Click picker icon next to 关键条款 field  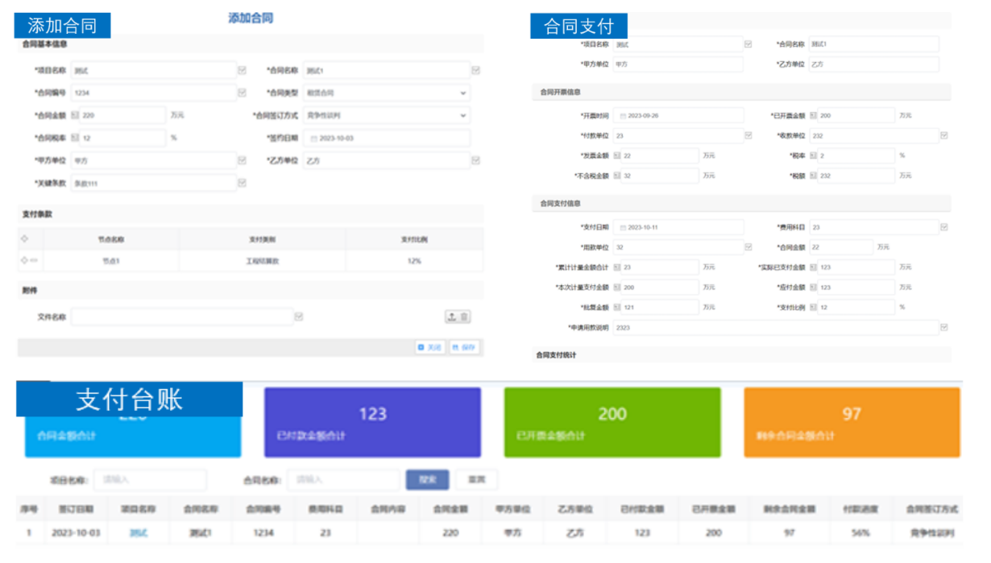[242, 184]
